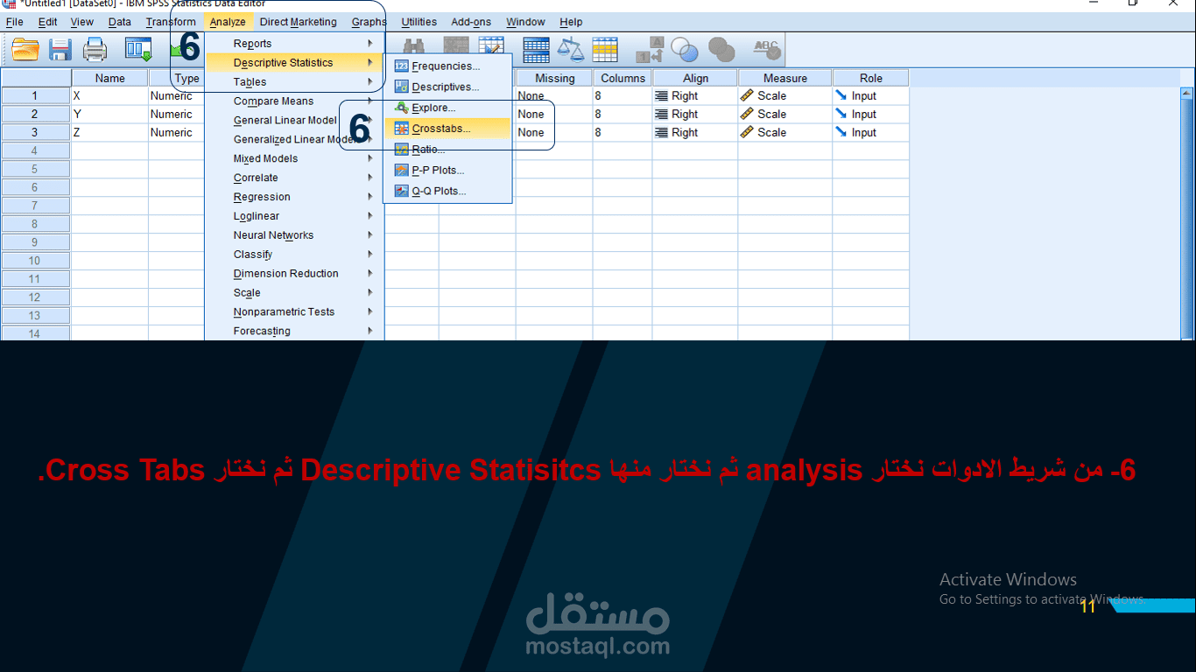Click Scale measure cell in row 1

pyautogui.click(x=785, y=96)
